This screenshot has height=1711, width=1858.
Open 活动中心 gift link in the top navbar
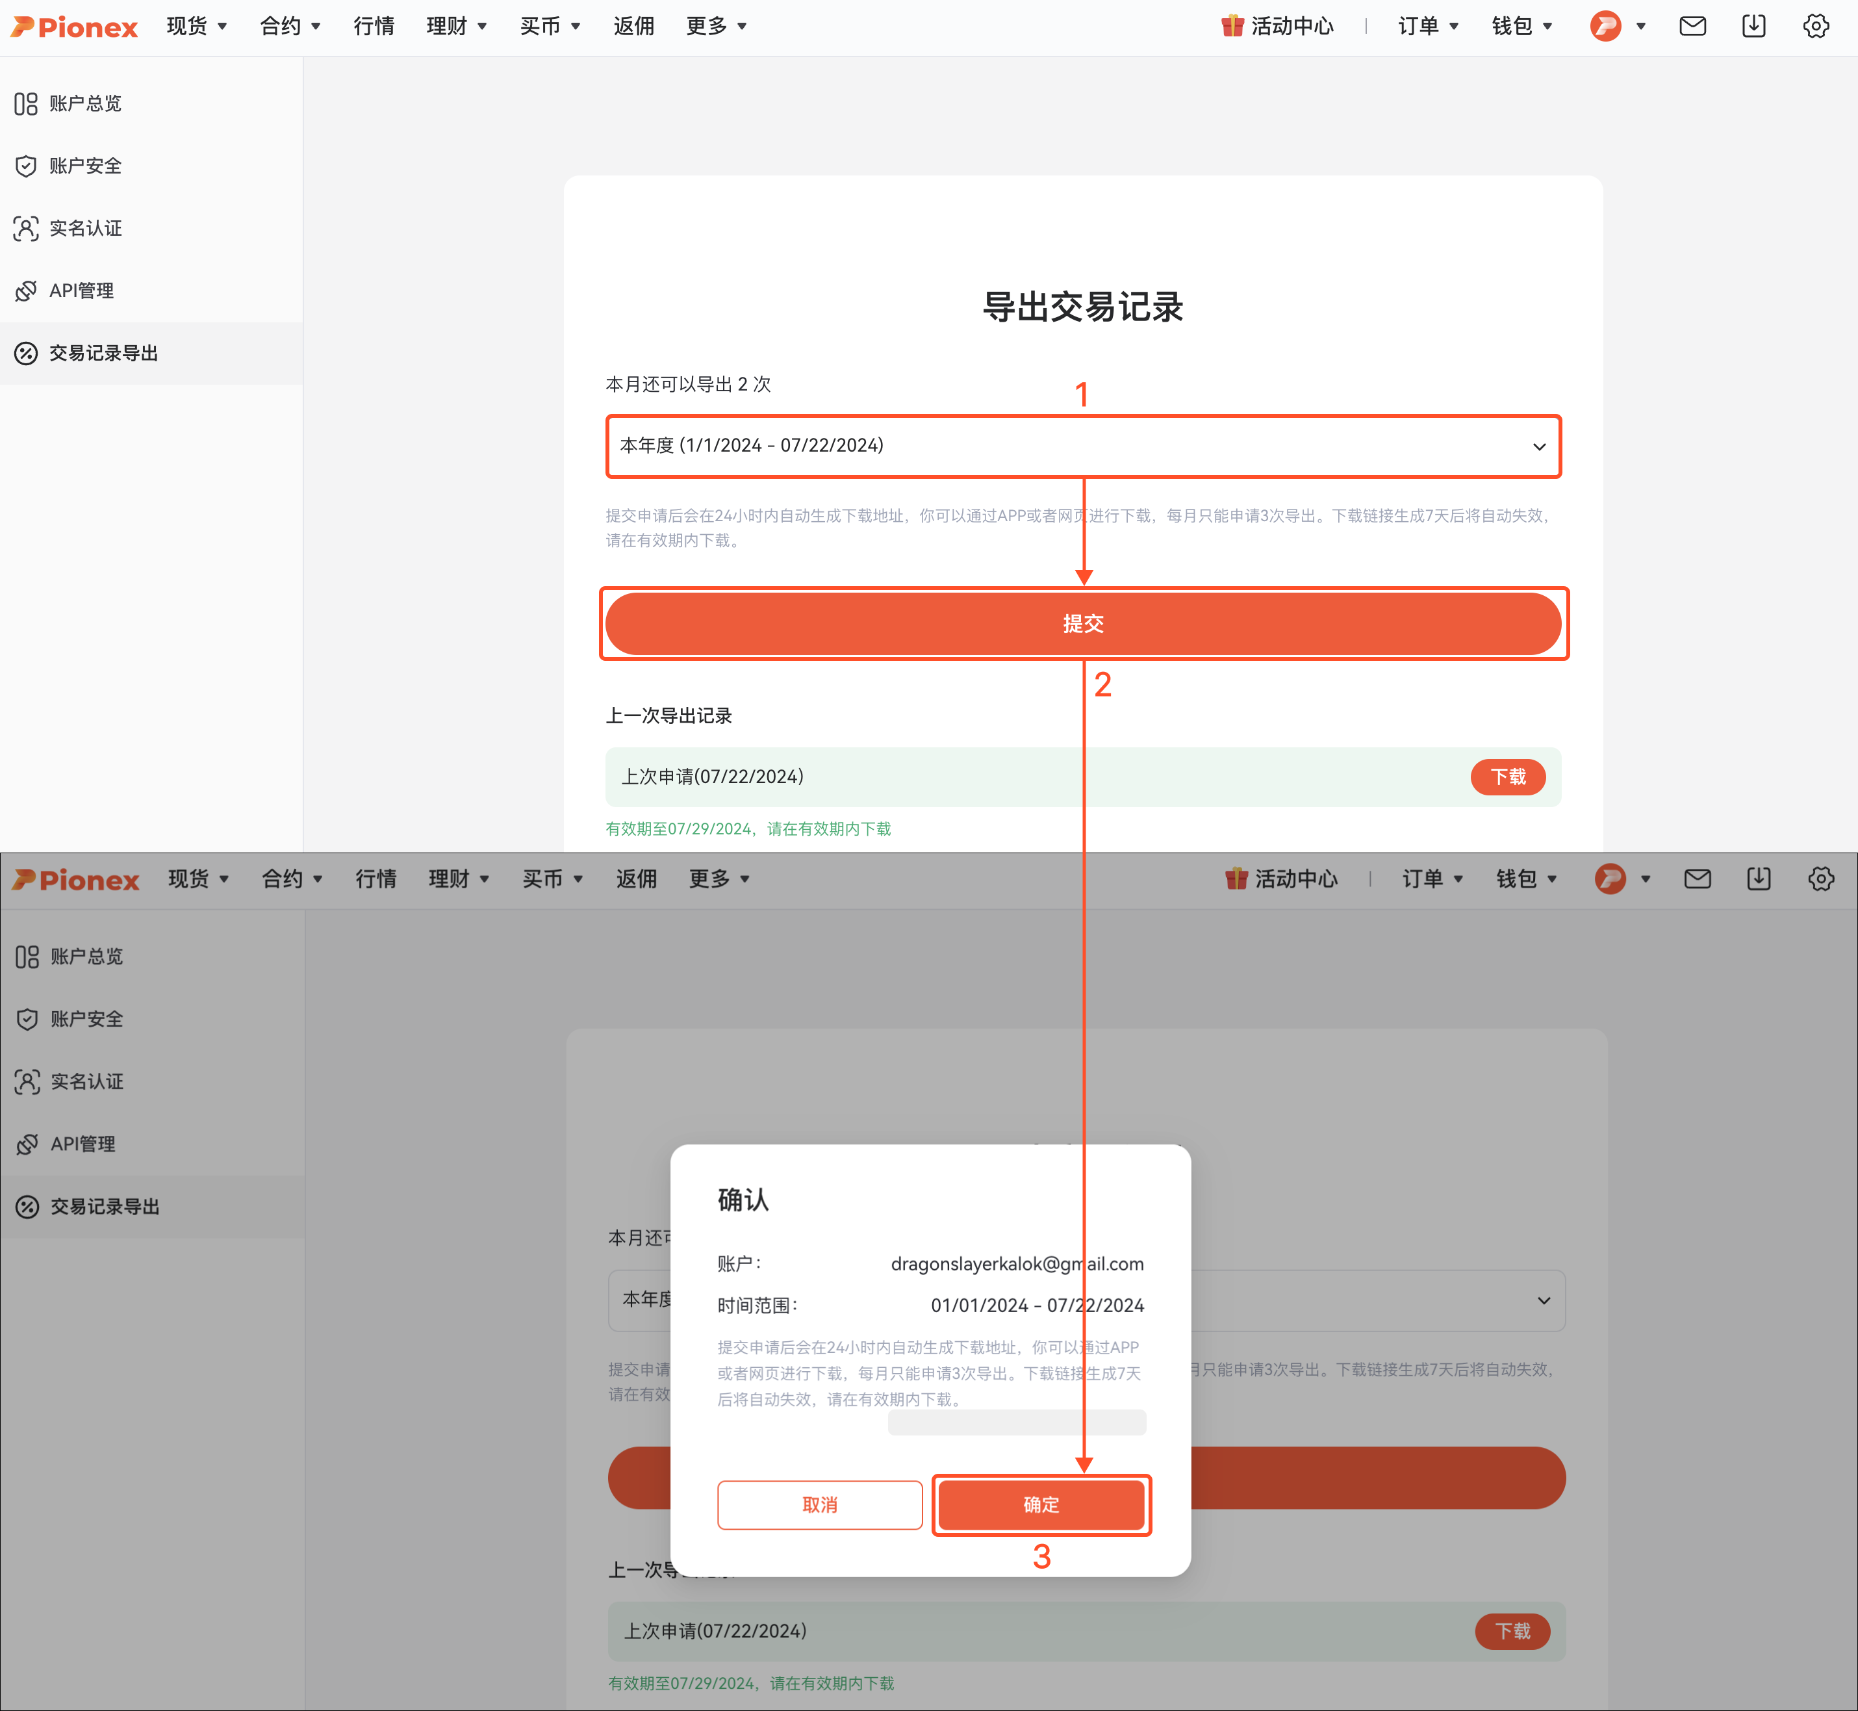coord(1278,26)
